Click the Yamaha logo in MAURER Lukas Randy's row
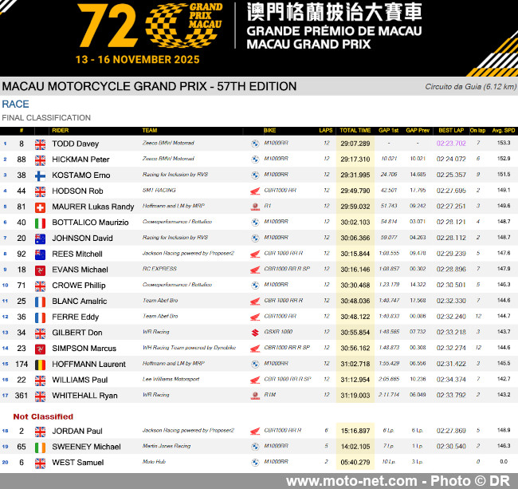Image resolution: width=518 pixels, height=489 pixels. coord(255,207)
